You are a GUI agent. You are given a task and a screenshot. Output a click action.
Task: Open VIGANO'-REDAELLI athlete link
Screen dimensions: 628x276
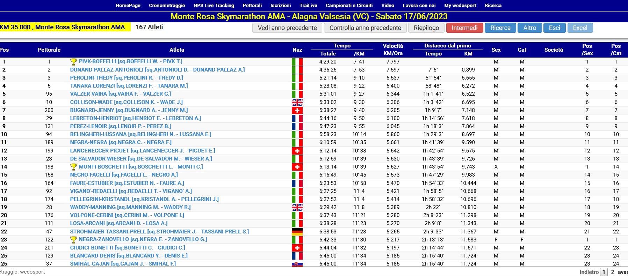click(131, 191)
